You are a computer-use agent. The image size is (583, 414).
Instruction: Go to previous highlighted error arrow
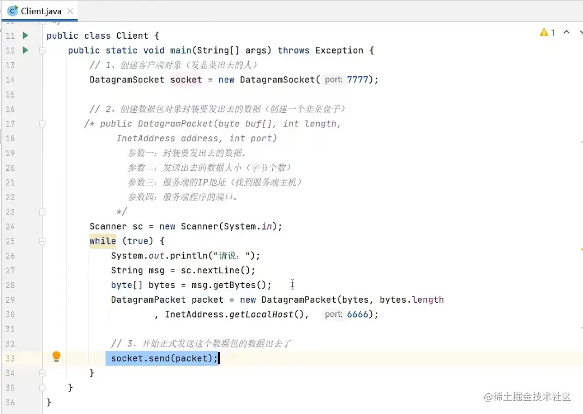pos(566,32)
